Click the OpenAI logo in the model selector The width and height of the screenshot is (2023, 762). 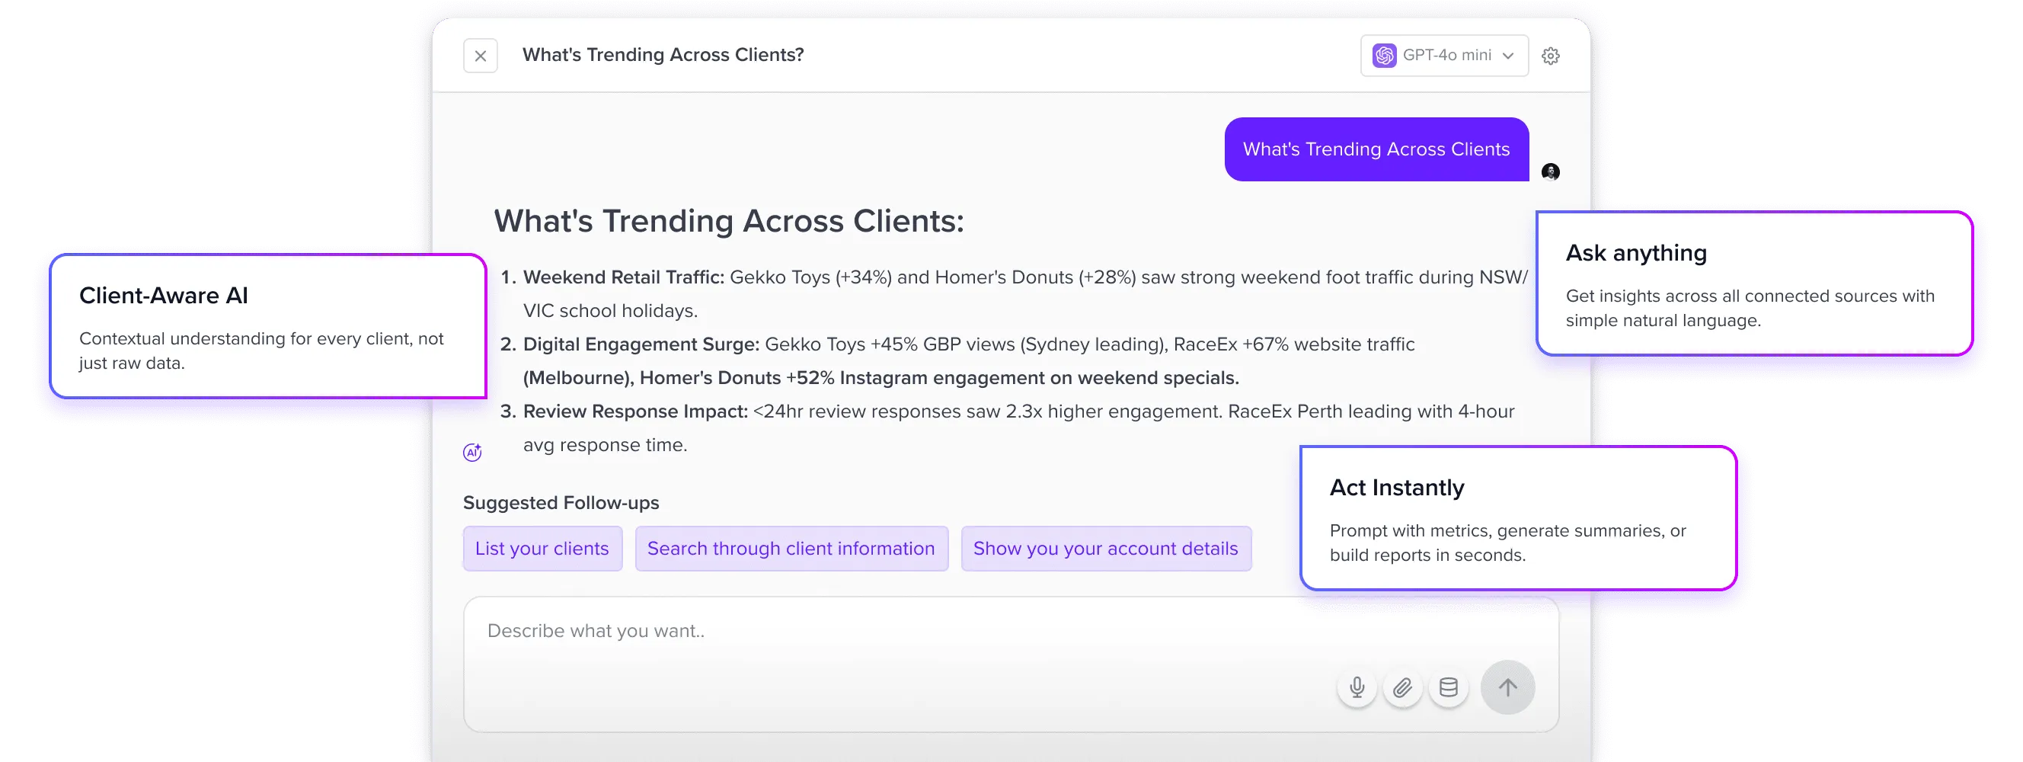1384,55
